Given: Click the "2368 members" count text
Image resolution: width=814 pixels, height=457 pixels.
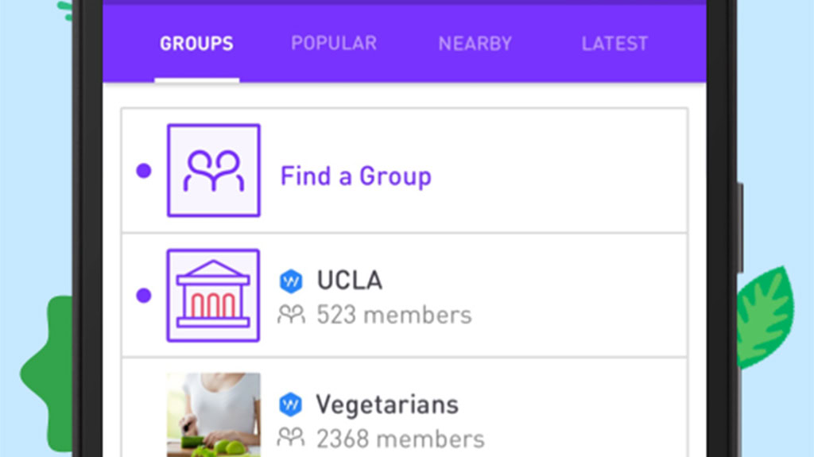Looking at the screenshot, I should coord(400,438).
